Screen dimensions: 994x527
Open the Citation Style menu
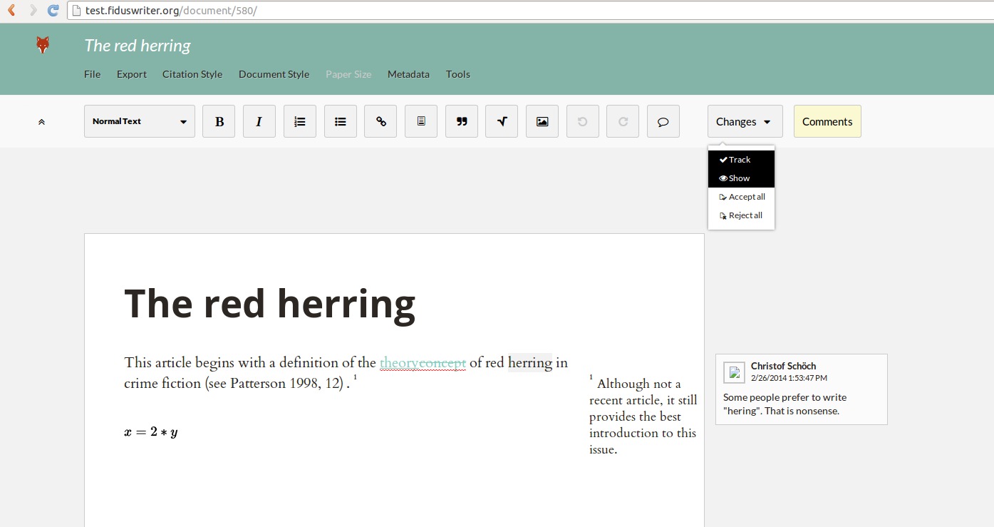click(x=192, y=74)
